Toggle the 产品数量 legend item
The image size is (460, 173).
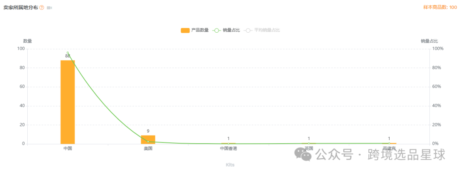(195, 30)
